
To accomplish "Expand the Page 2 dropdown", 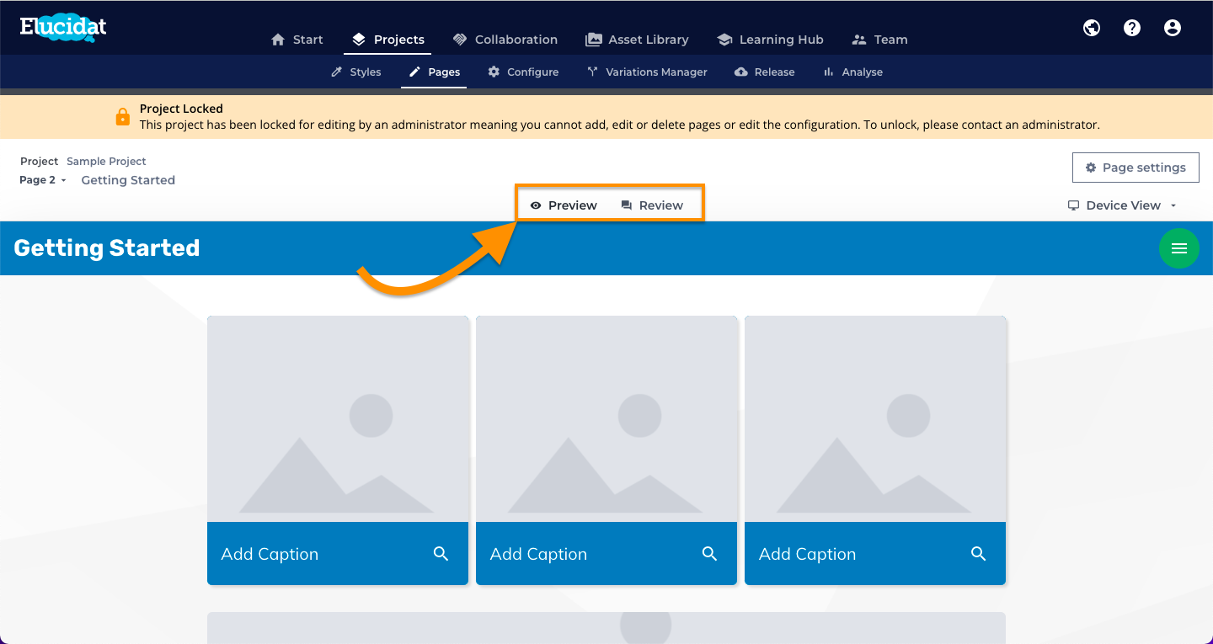I will (43, 180).
